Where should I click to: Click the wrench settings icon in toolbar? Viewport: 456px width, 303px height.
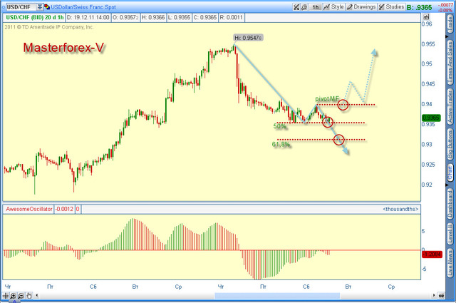click(304, 7)
